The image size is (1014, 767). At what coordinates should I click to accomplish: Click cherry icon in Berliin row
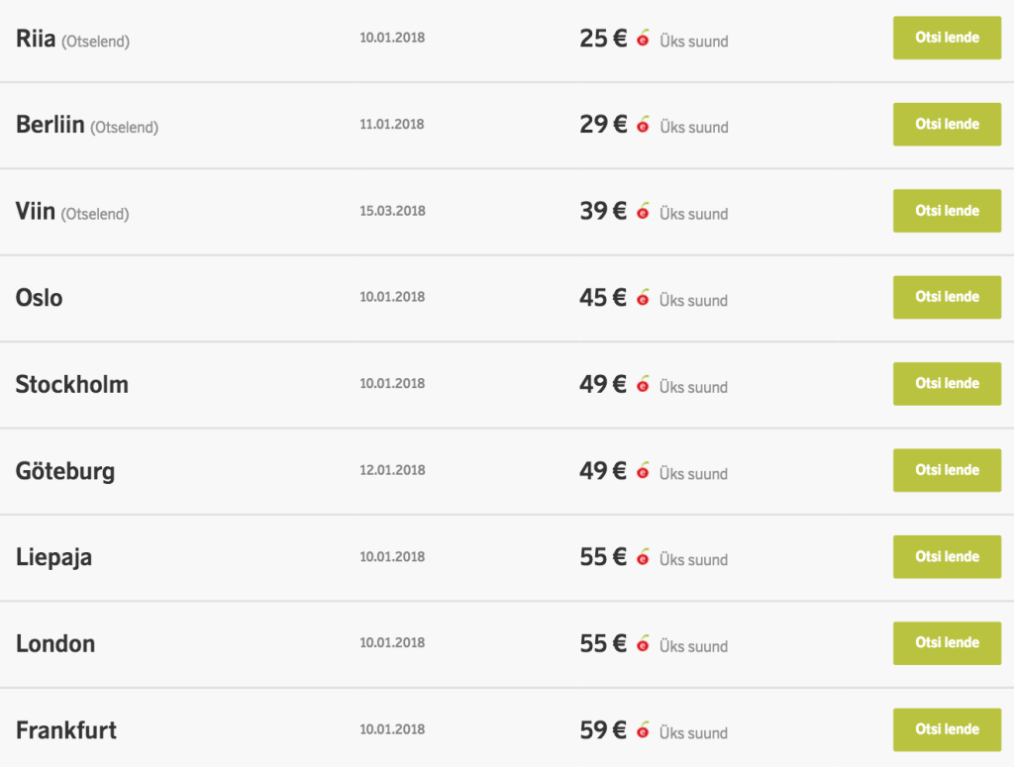tap(643, 126)
